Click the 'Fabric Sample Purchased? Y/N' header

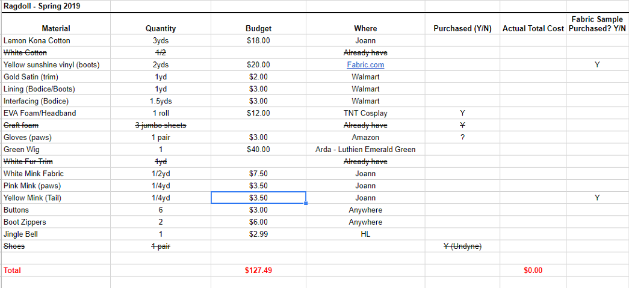(x=597, y=24)
